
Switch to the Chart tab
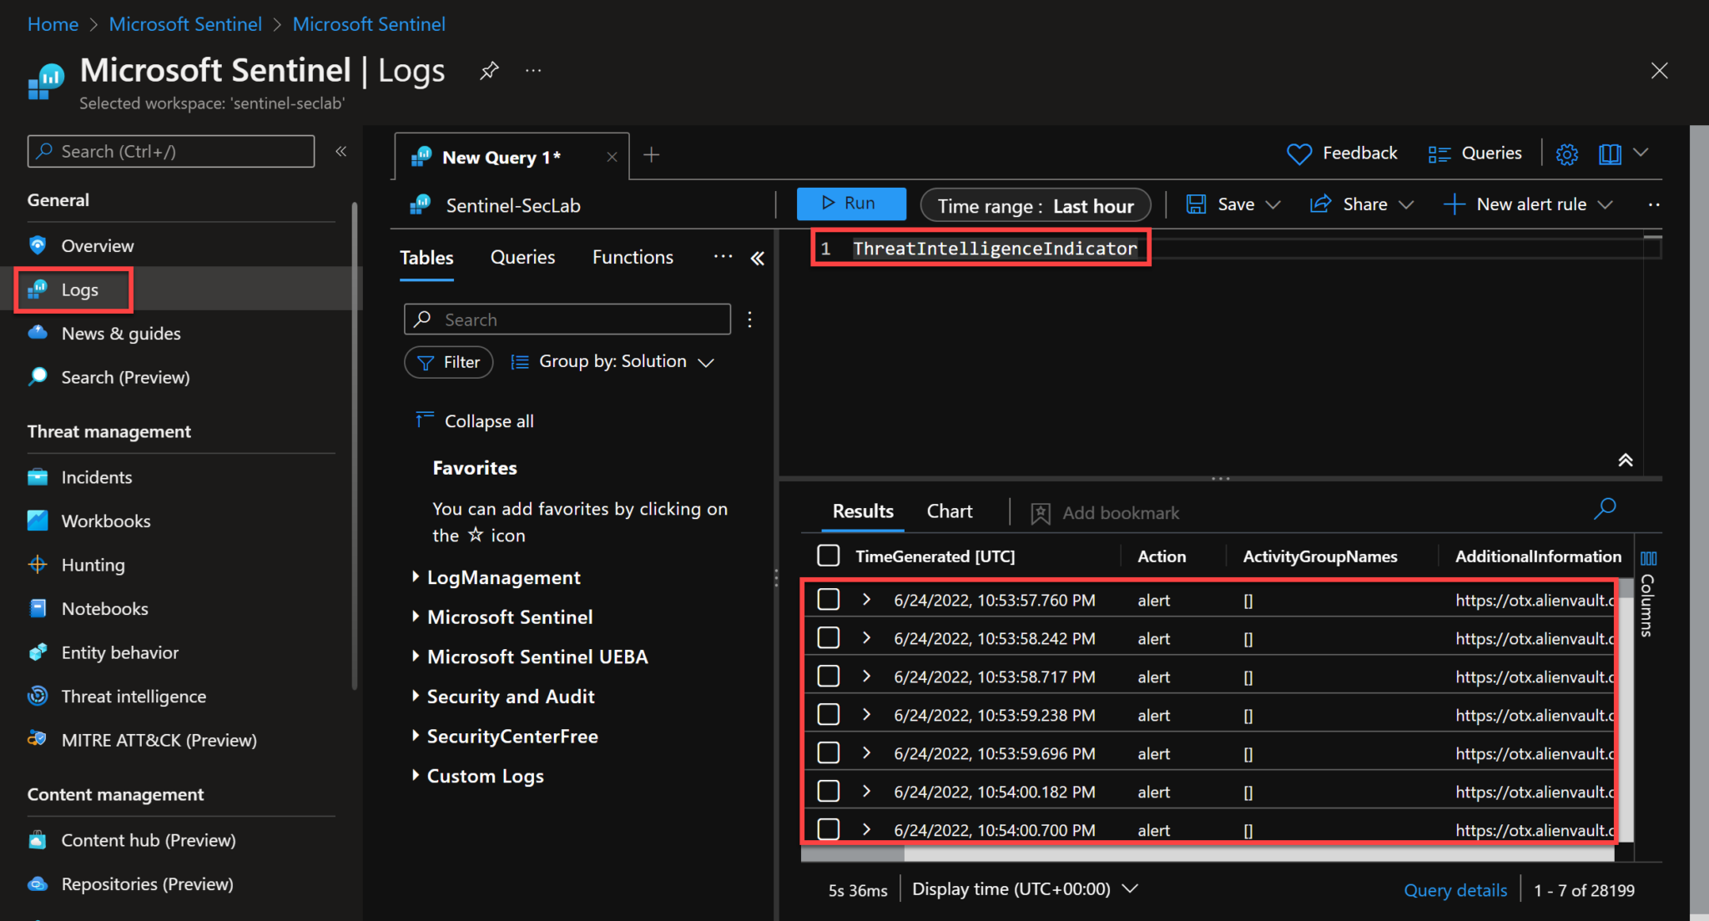click(x=949, y=511)
